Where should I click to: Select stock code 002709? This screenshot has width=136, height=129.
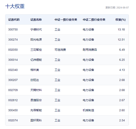13,90
